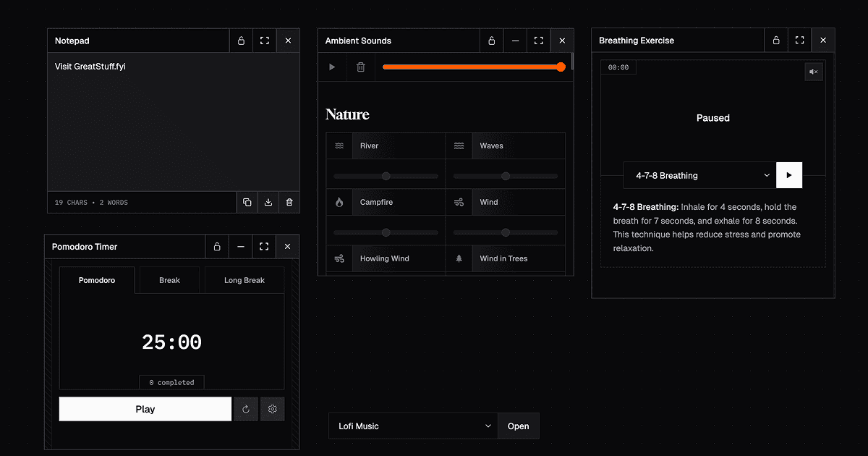
Task: Select the Long Break tab
Action: [x=244, y=280]
